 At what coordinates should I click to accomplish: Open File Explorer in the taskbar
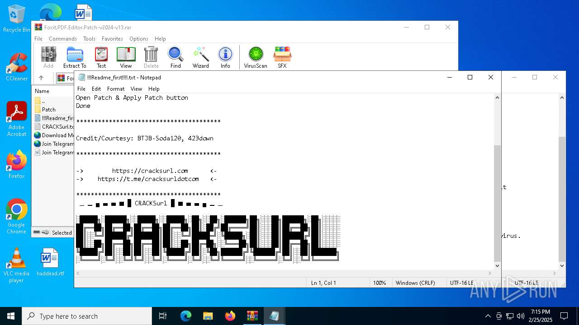[208, 316]
